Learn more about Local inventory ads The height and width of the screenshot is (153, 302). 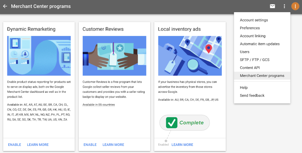[182, 145]
